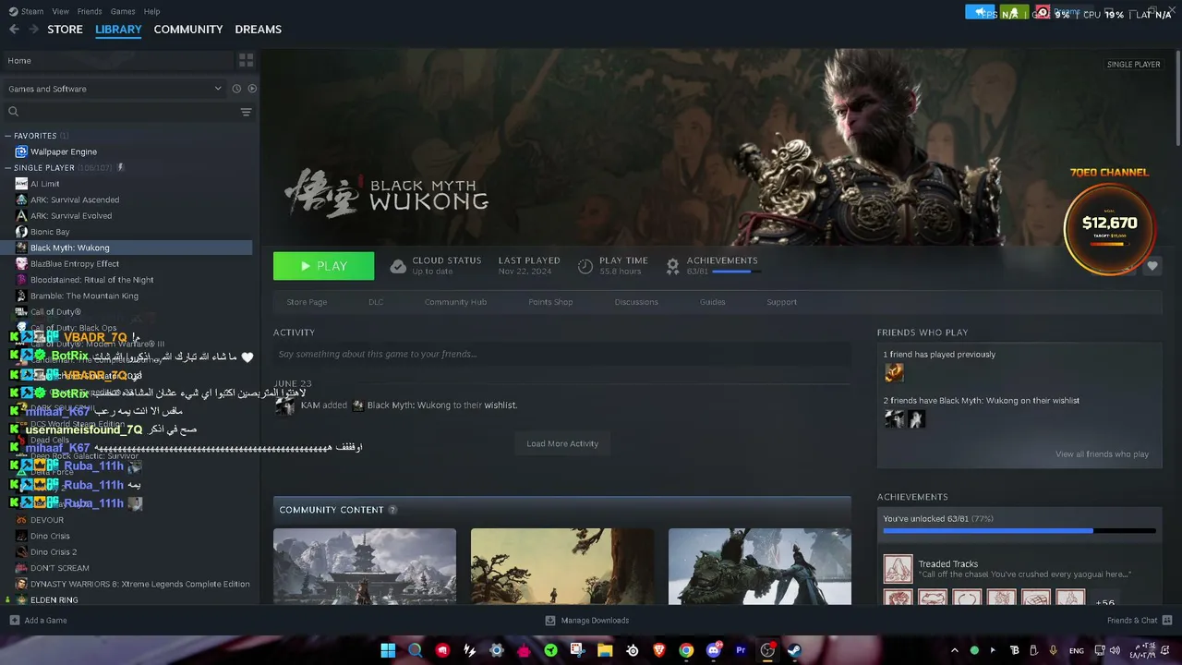Click the say something activity input field
The width and height of the screenshot is (1182, 665).
point(562,354)
